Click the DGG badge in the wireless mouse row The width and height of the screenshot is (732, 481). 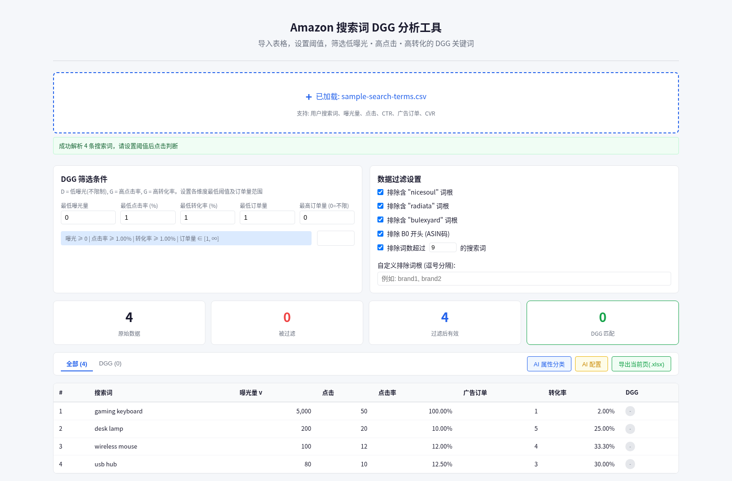click(630, 447)
